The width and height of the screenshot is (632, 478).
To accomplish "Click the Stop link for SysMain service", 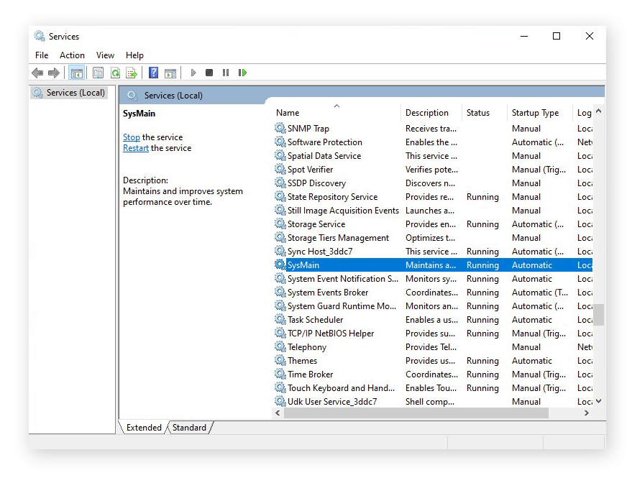I will pos(130,137).
